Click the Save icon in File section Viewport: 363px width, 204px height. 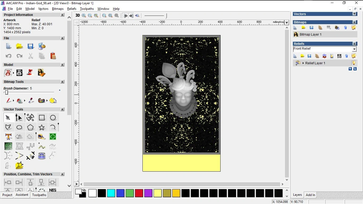[31, 46]
